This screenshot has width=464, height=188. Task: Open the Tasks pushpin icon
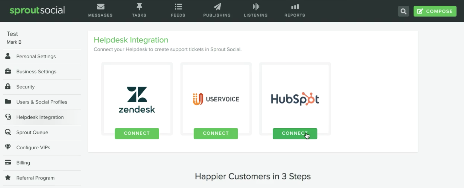[139, 6]
